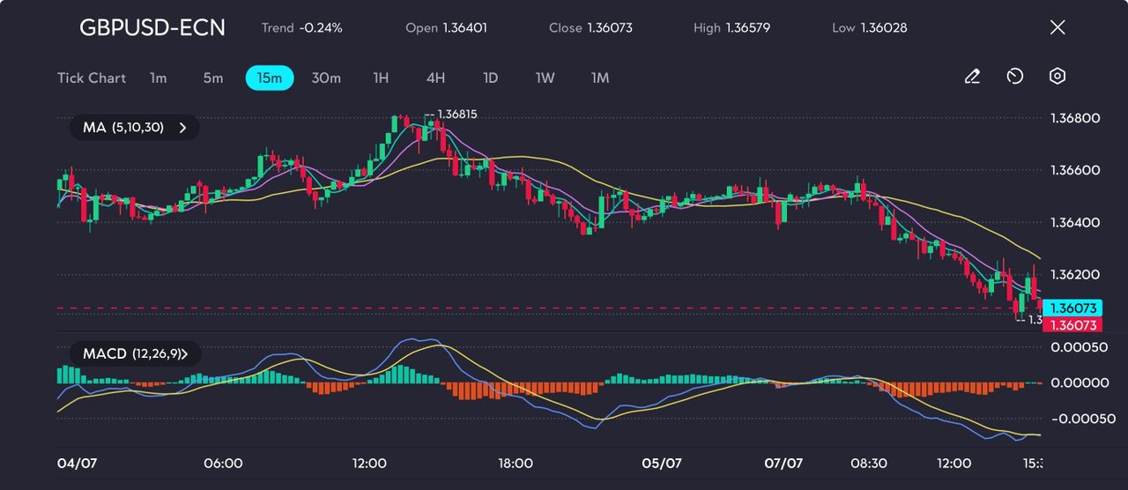Switch to Tick Chart view
Screen dimensions: 1128x490
92,78
